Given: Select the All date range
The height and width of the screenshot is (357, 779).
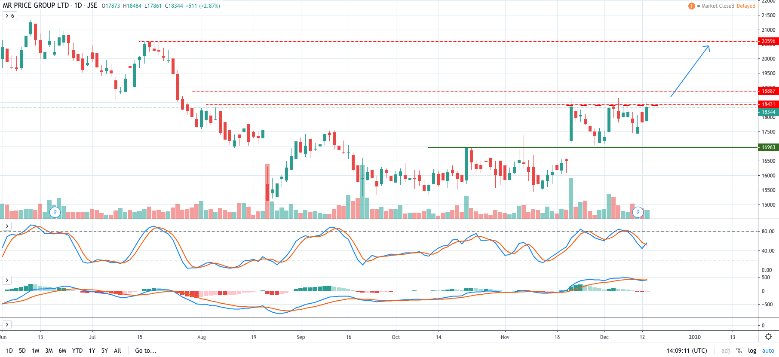Looking at the screenshot, I should pyautogui.click(x=117, y=351).
